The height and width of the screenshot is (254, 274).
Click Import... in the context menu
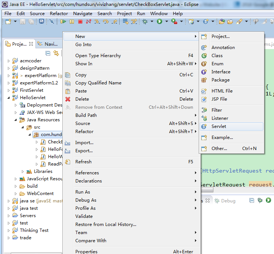click(131, 143)
